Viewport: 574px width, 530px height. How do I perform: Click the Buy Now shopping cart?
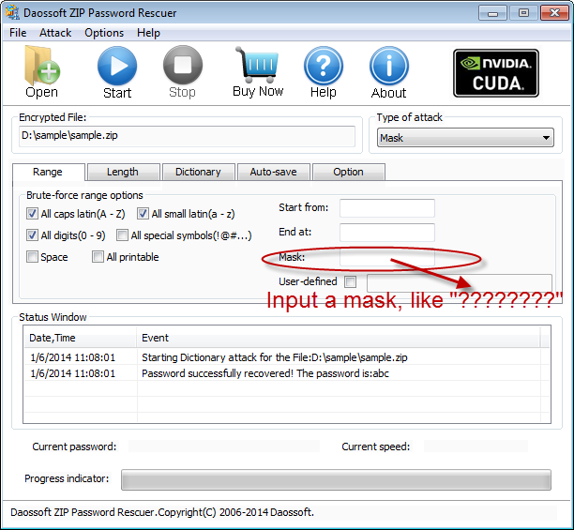pyautogui.click(x=258, y=72)
